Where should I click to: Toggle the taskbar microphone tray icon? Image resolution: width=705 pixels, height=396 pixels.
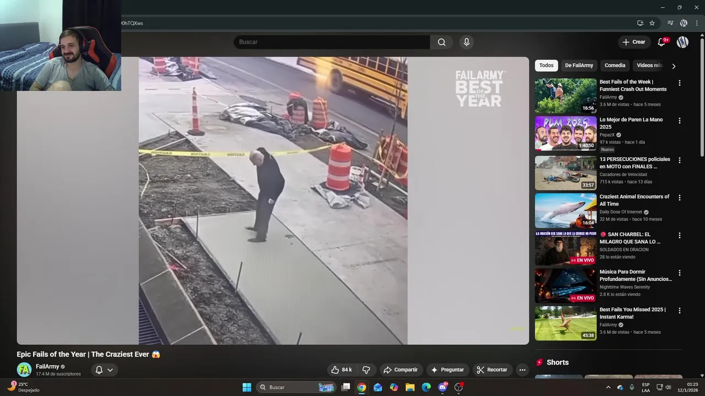(632, 387)
